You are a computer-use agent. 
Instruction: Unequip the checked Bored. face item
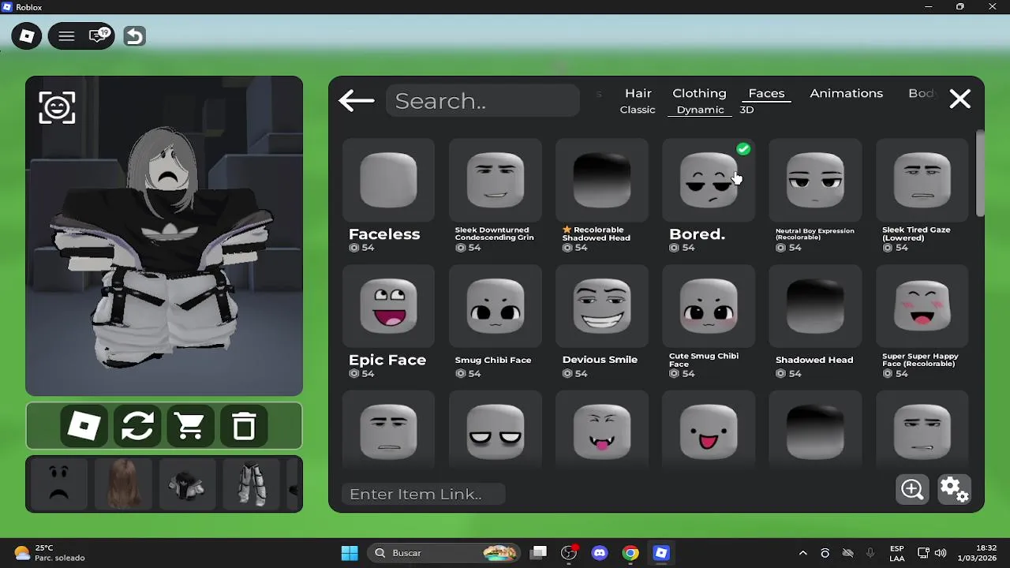pos(708,181)
